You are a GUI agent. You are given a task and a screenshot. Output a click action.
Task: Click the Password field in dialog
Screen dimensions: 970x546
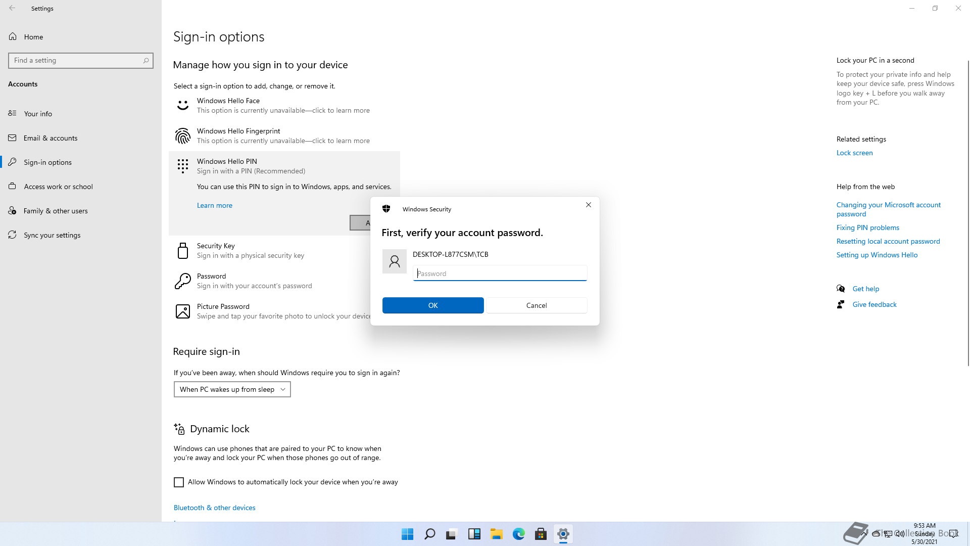500,273
